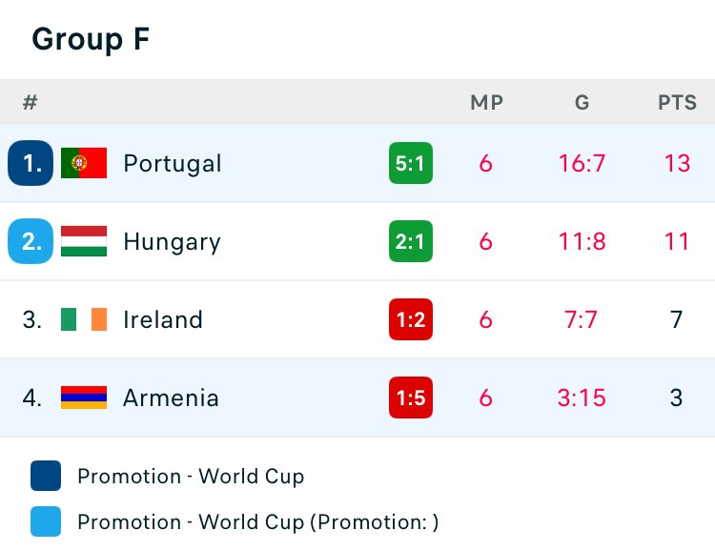This screenshot has width=715, height=551.
Task: Sort by the PTS column header
Action: [677, 103]
